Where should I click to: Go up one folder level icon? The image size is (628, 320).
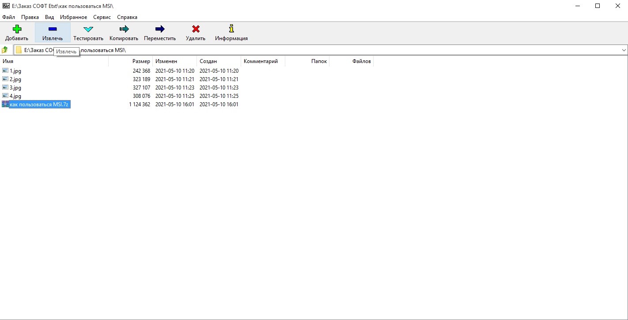(5, 50)
